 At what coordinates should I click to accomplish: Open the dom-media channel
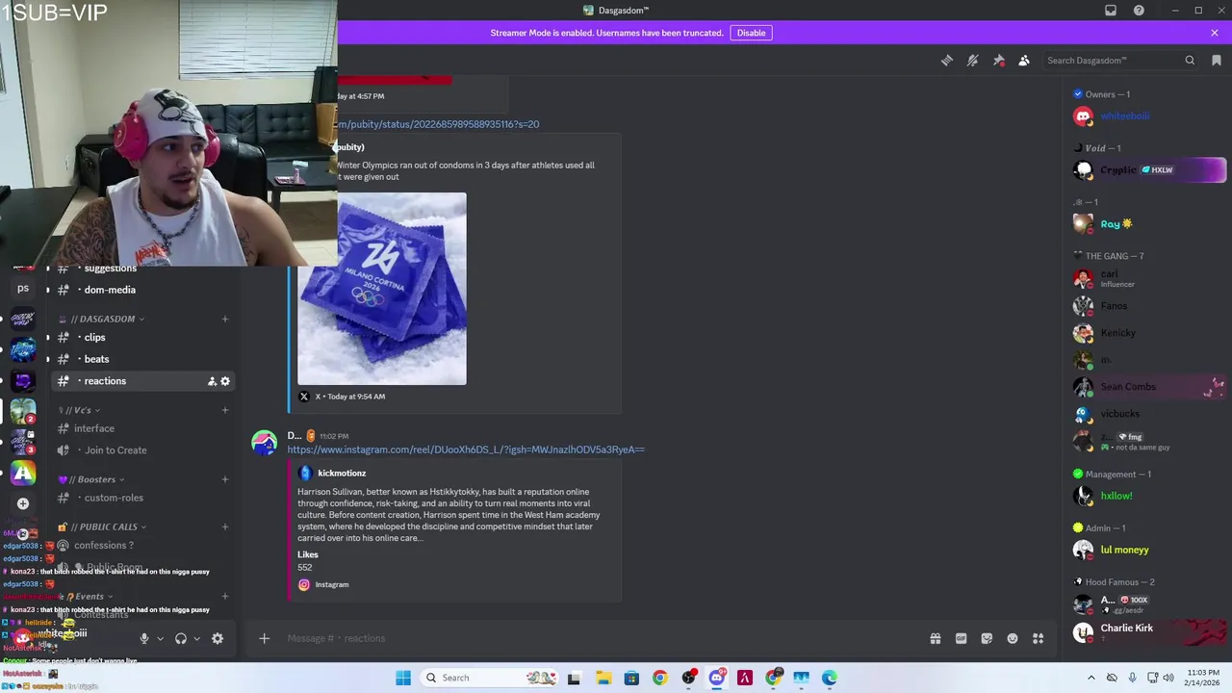click(142, 290)
